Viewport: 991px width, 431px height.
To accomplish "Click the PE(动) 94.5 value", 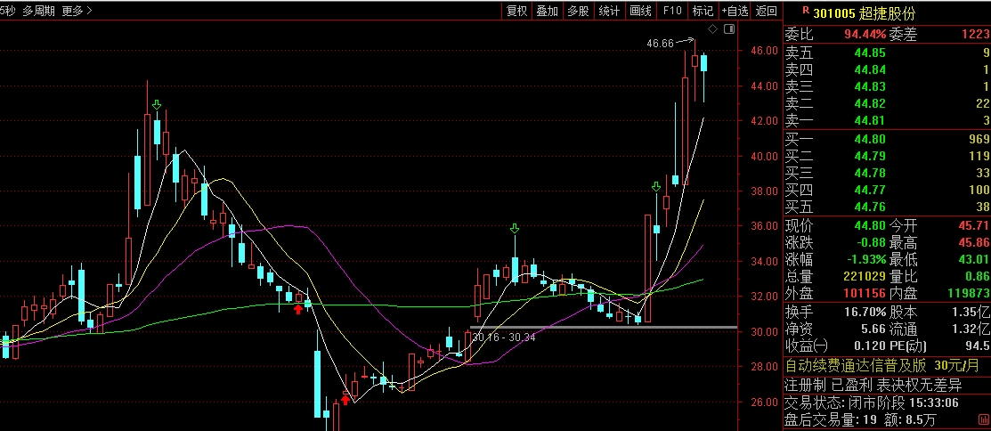I will pyautogui.click(x=978, y=346).
